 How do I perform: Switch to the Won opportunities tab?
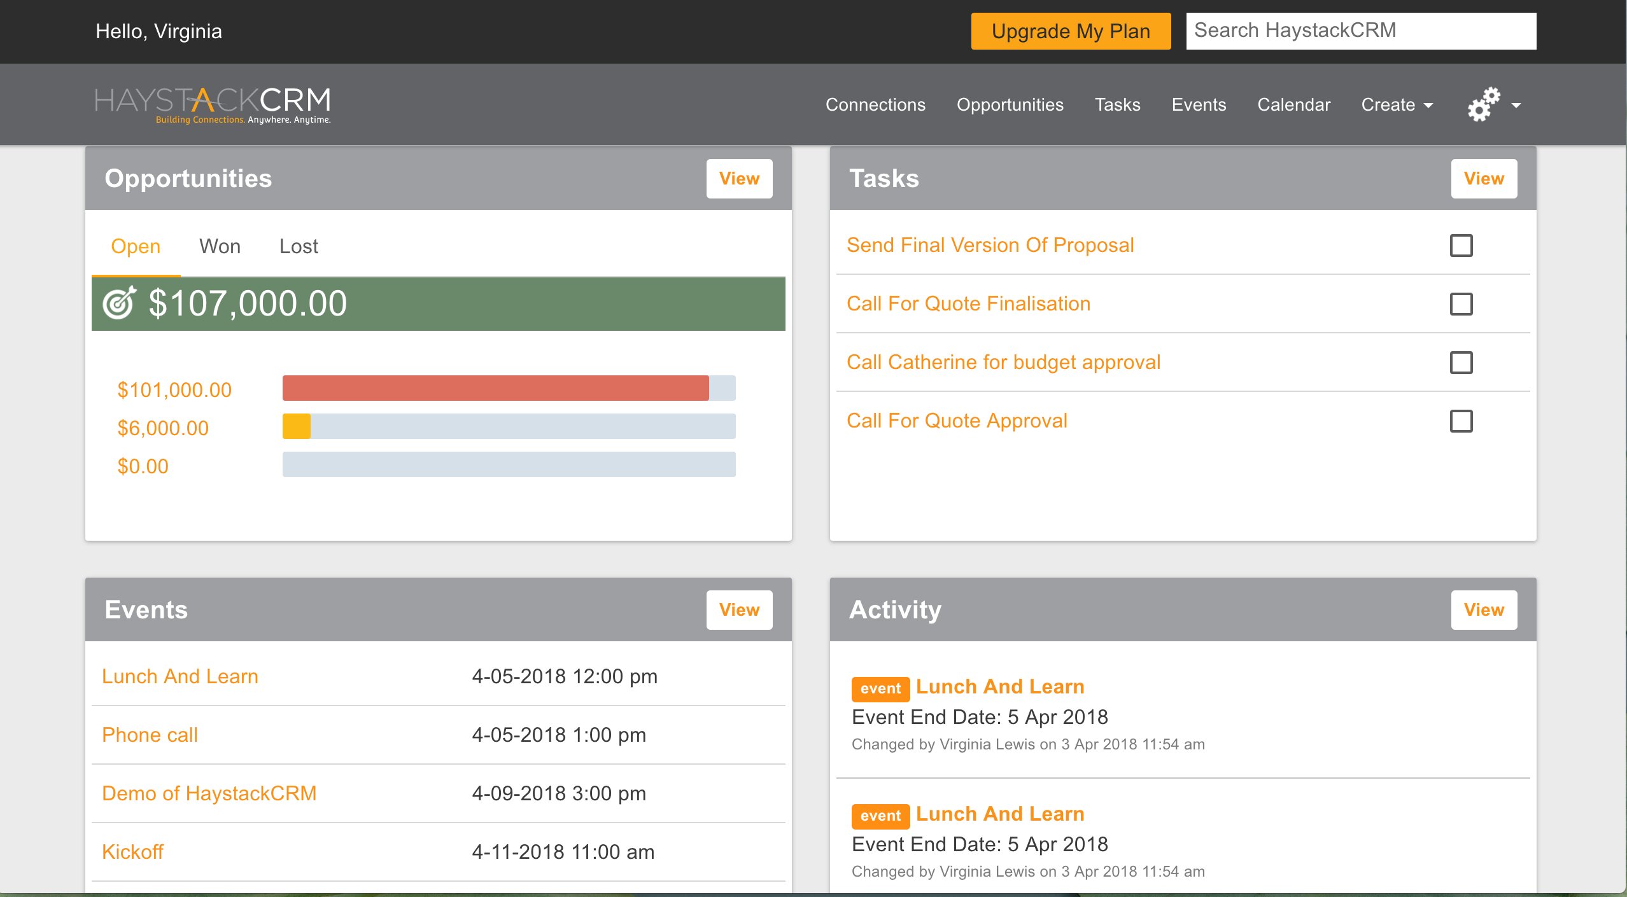tap(220, 246)
